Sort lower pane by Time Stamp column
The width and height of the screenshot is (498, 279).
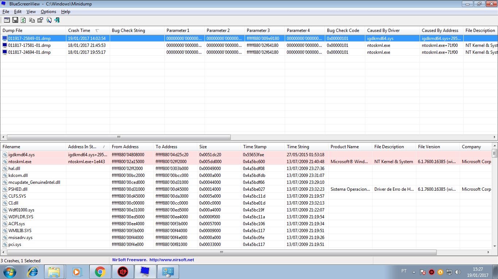(263, 147)
